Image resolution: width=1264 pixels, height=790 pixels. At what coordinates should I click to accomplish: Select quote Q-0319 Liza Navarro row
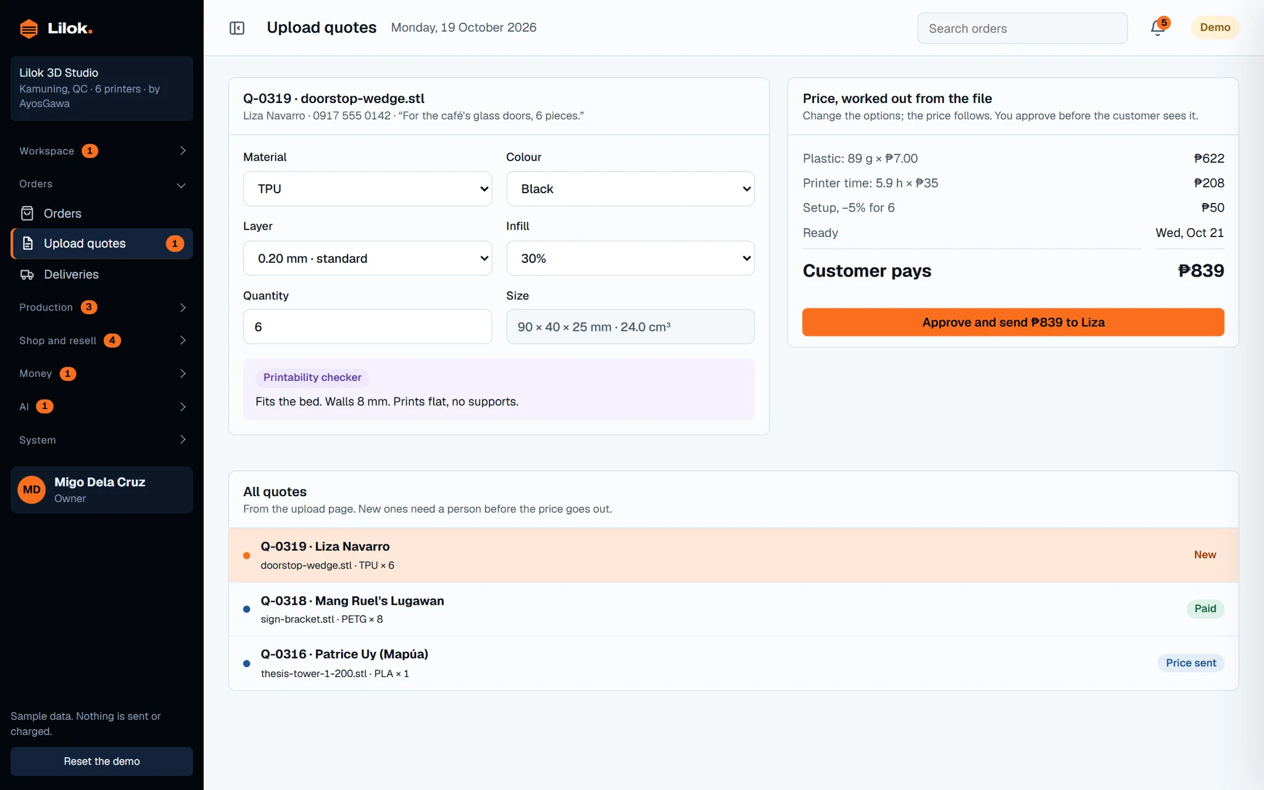733,555
